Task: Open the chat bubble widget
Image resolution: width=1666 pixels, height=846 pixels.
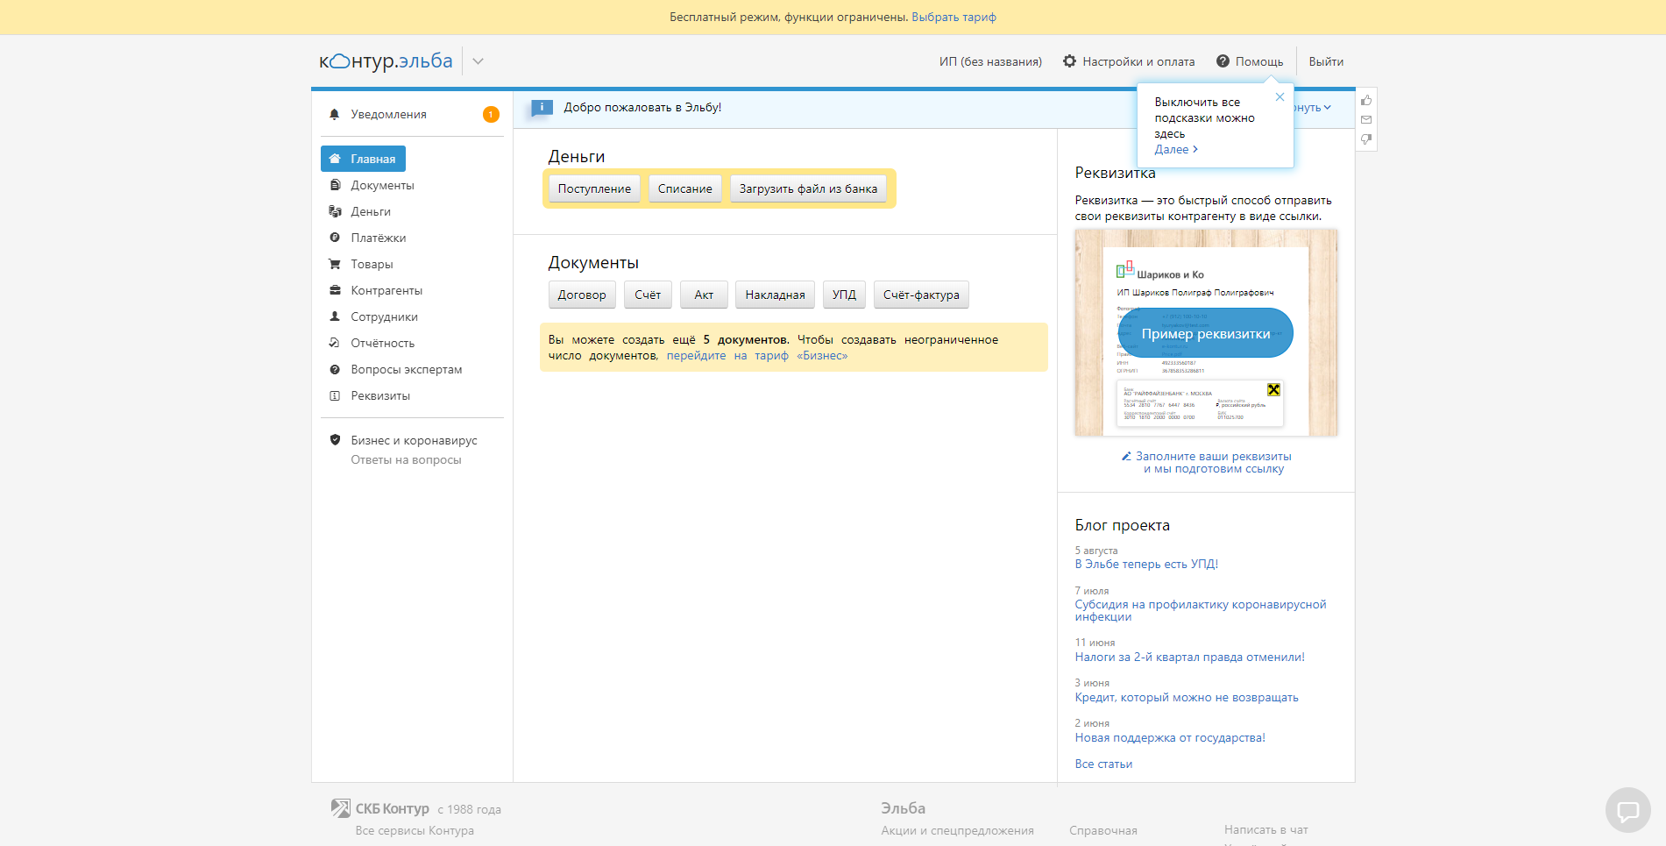Action: [1628, 810]
